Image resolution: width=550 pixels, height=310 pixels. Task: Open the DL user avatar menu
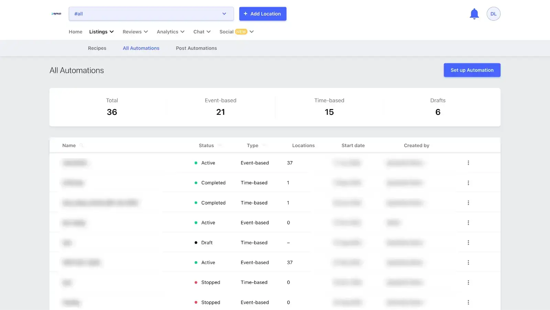click(493, 14)
